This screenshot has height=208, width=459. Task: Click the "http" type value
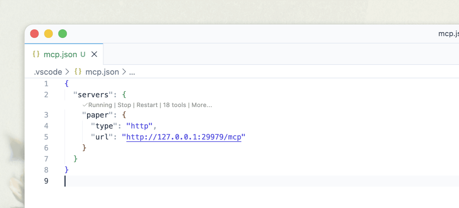click(x=140, y=126)
